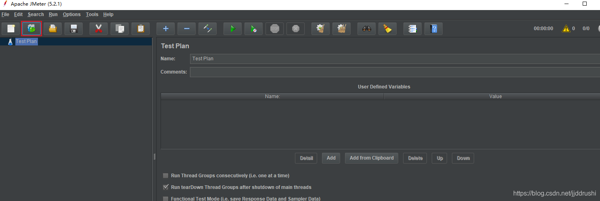Screen dimensions: 600x201
Task: Click the Name column header
Action: [272, 96]
